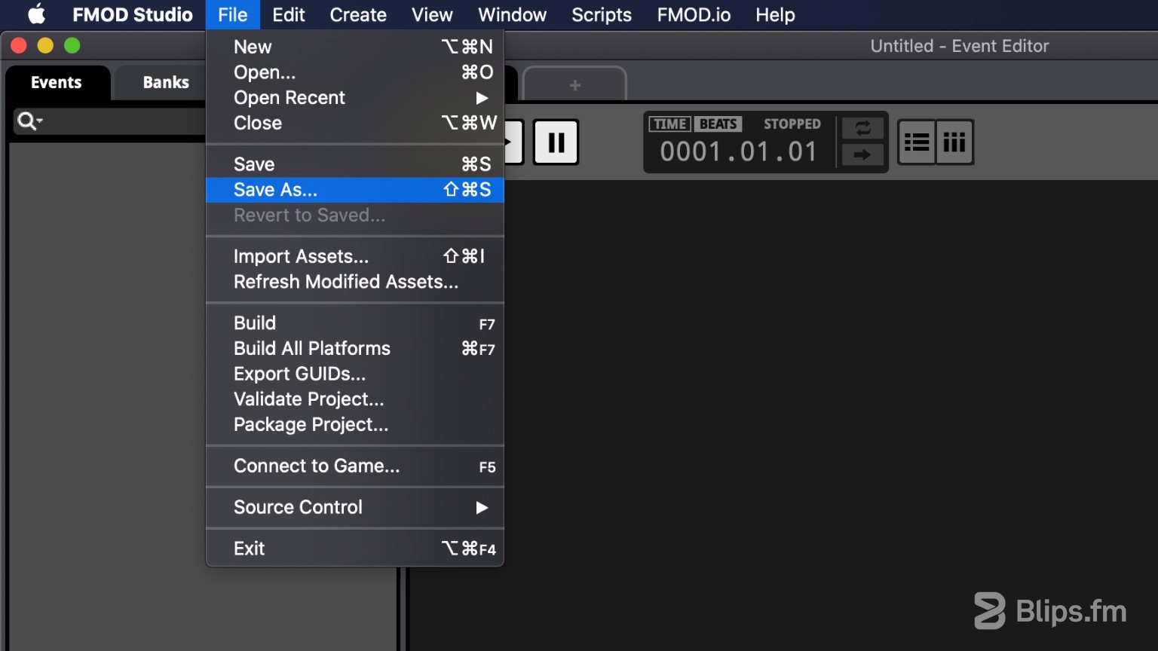Choose Export GUIDs...

[354, 374]
